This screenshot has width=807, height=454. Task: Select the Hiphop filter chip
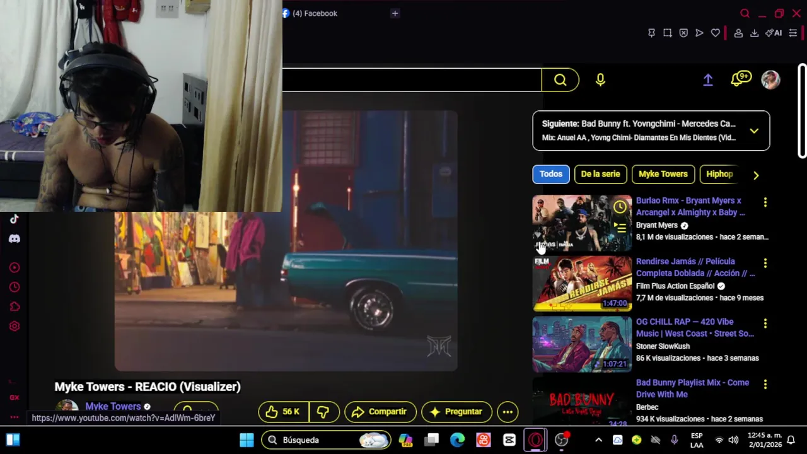(719, 174)
